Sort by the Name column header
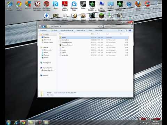Screen dimensions: 167x125 62,34
